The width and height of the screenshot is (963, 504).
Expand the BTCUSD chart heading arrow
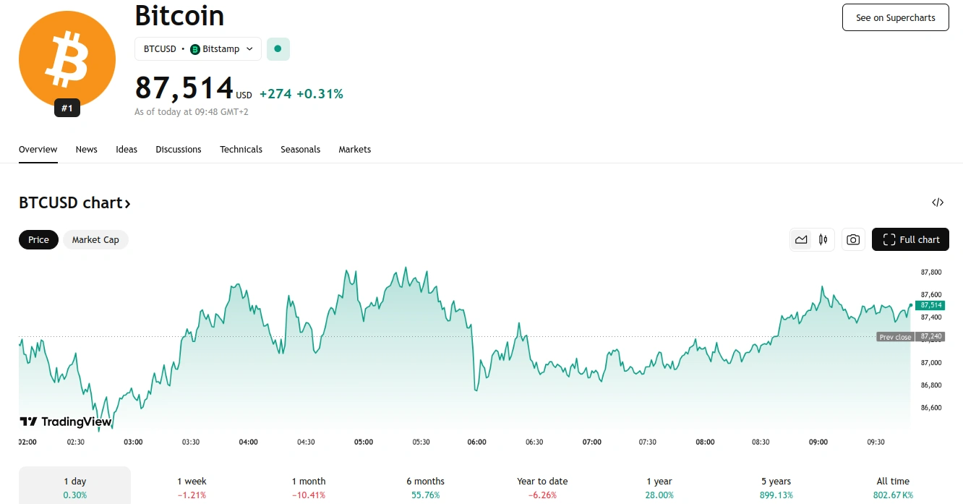(x=128, y=203)
